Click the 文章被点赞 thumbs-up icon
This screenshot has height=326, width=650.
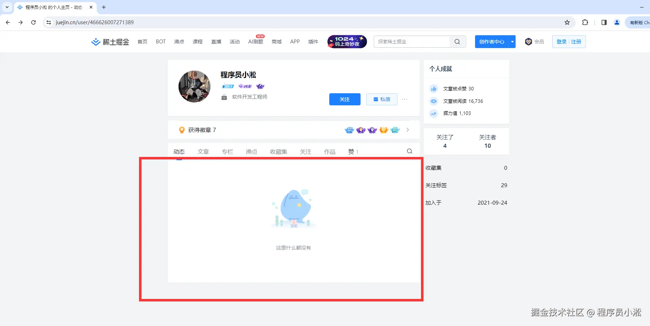tap(433, 88)
